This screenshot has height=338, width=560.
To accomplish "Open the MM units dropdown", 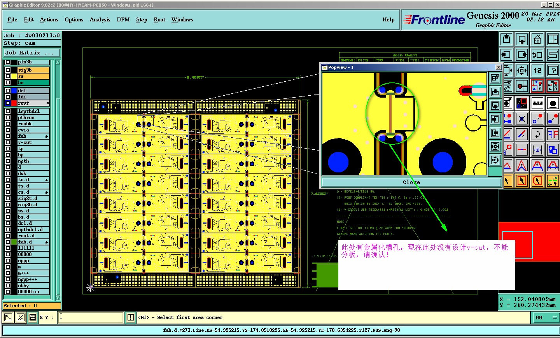I will [x=546, y=318].
